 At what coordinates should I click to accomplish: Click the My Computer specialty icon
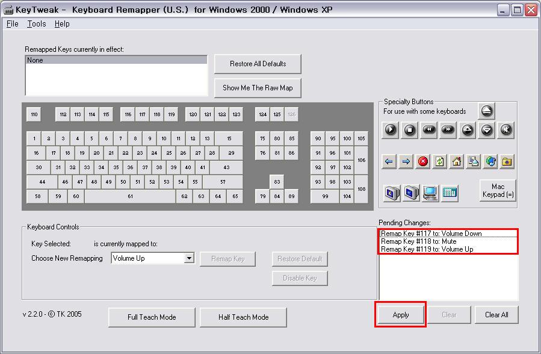pos(430,193)
